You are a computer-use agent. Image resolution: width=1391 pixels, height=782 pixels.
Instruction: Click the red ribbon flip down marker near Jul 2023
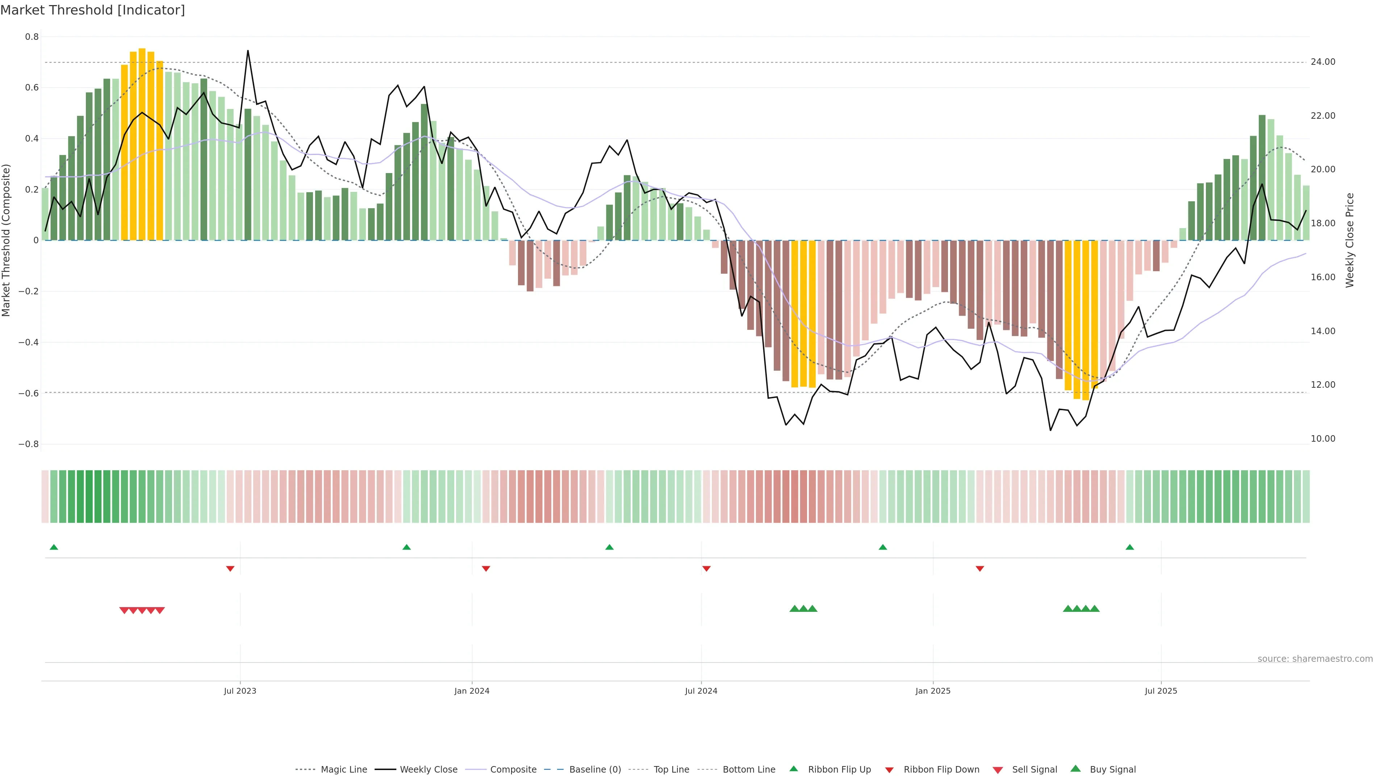tap(230, 569)
